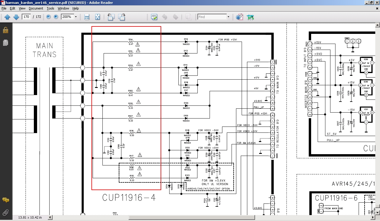The height and width of the screenshot is (221, 380).
Task: Open the Tools menu
Action: pyautogui.click(x=50, y=9)
